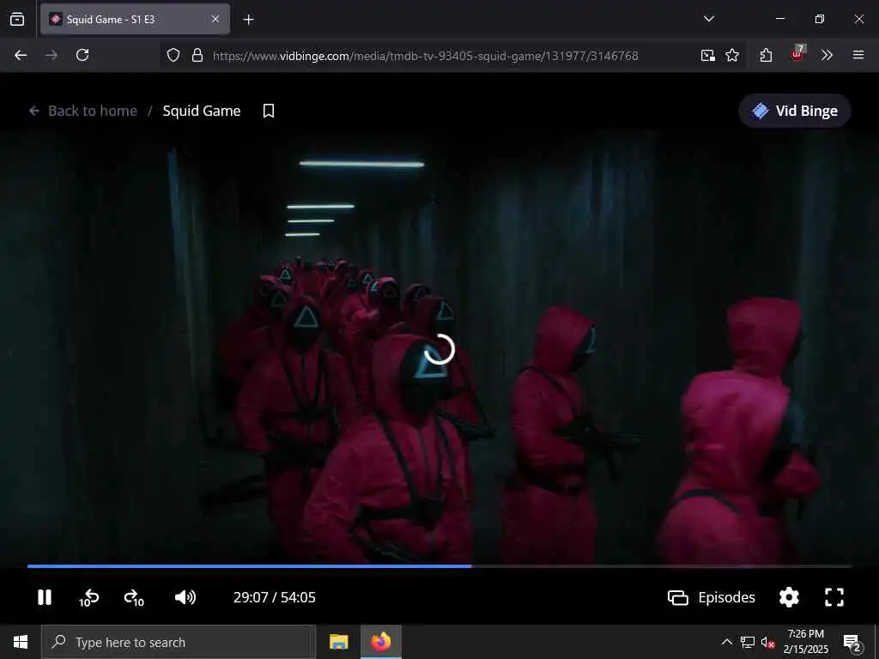Open the Firefox application menu
879x659 pixels.
[x=858, y=55]
